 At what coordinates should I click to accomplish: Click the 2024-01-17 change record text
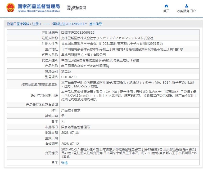pyautogui.click(x=129, y=153)
